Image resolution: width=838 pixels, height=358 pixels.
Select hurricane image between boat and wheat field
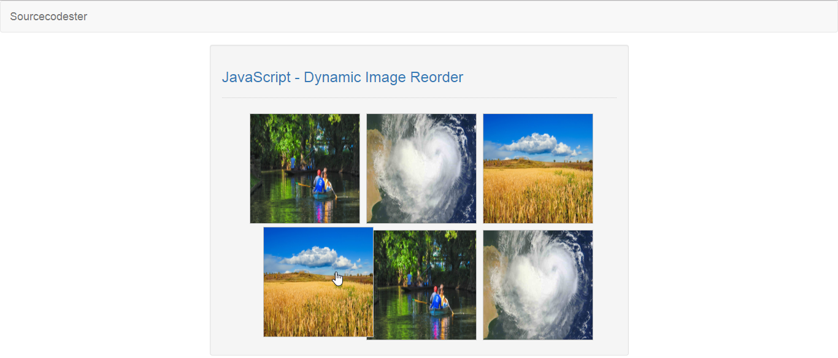pos(421,169)
